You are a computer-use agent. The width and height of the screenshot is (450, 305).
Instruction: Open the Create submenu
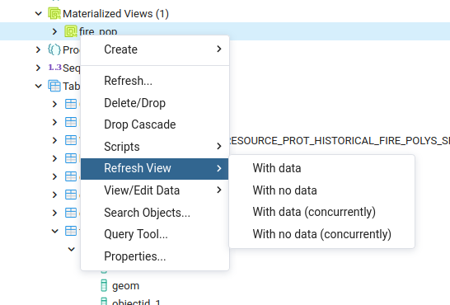155,49
